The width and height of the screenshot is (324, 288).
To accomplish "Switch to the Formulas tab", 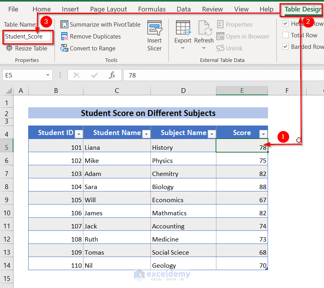I will (x=152, y=9).
